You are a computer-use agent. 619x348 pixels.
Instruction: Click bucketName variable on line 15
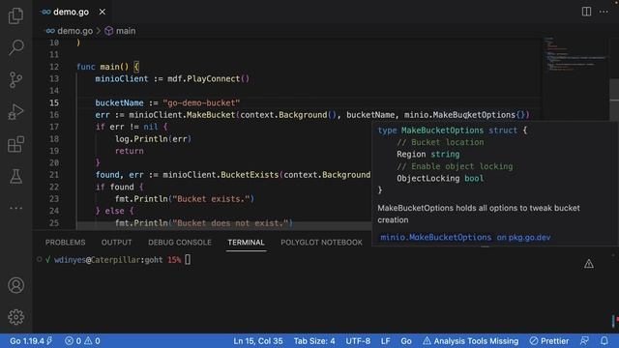(119, 102)
